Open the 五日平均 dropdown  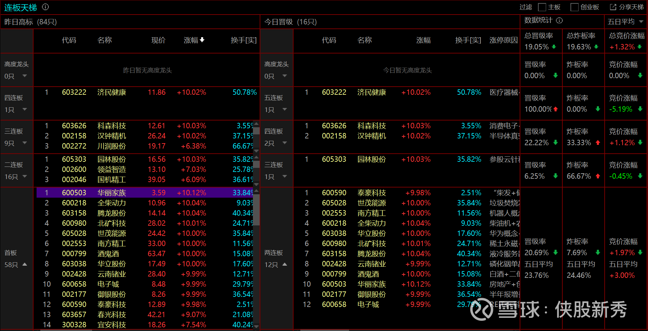point(626,22)
